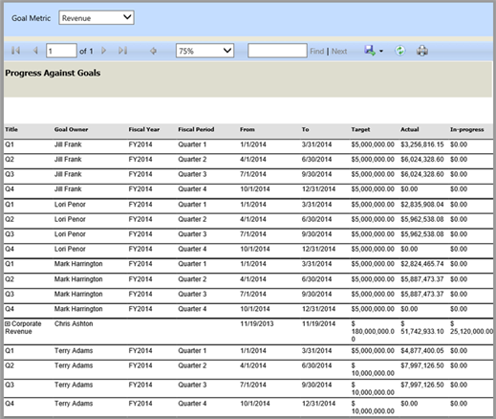Click the Progress Against Goals title
The width and height of the screenshot is (496, 419).
[x=53, y=73]
